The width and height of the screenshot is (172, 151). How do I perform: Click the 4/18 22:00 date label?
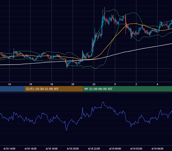coord(94,148)
